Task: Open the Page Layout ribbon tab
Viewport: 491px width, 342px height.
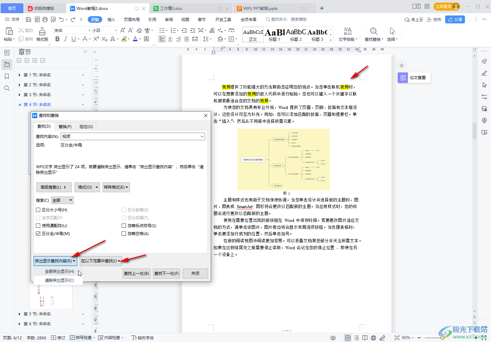Action: point(132,19)
